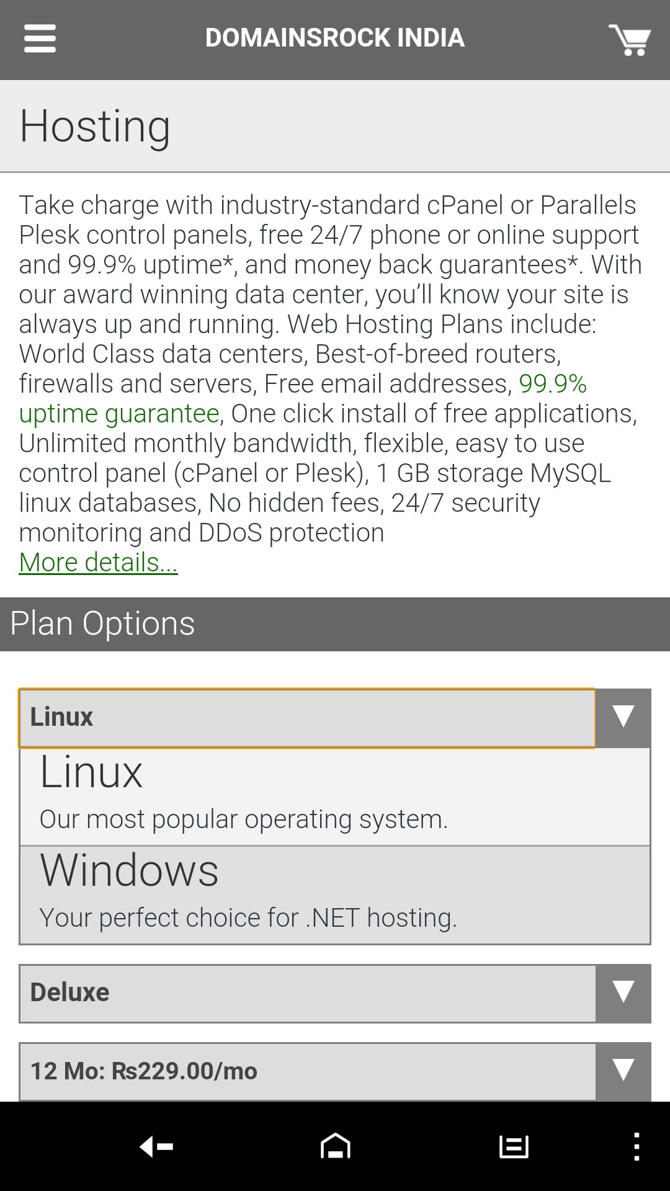Click the Linux selection field
This screenshot has height=1191, width=670.
click(x=307, y=717)
